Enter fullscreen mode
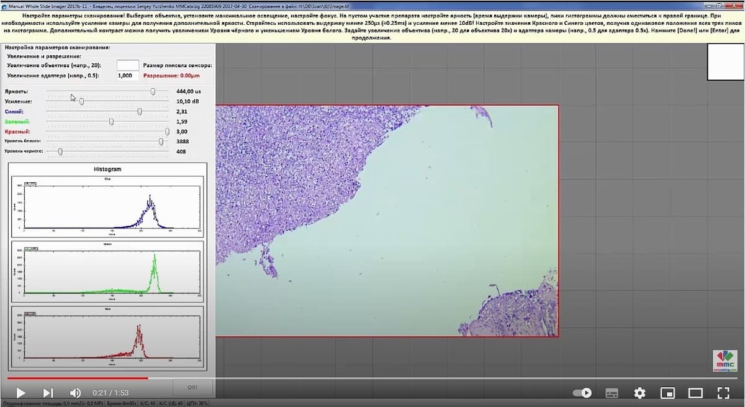This screenshot has width=745, height=407. point(723,393)
